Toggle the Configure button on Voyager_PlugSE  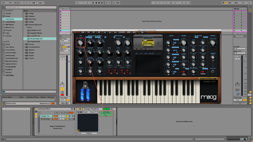(x=106, y=109)
